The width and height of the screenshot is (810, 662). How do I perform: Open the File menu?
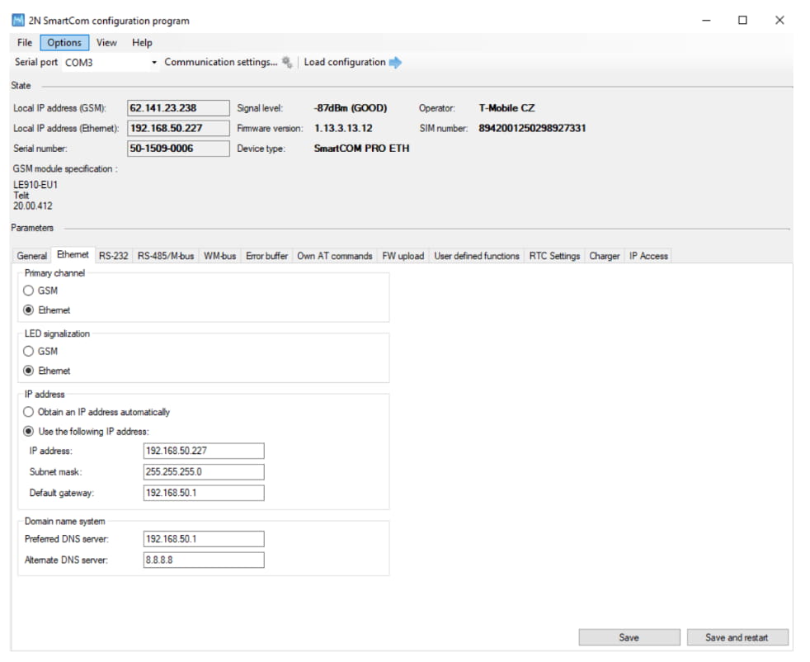pos(25,43)
